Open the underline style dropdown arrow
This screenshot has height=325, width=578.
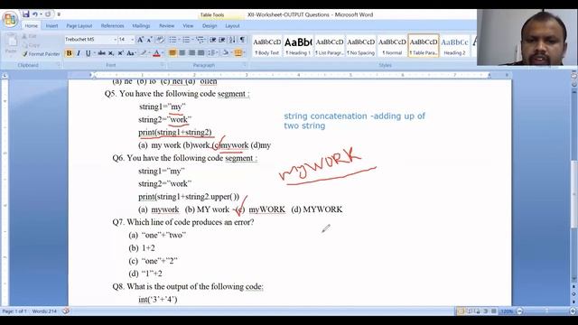click(x=94, y=53)
